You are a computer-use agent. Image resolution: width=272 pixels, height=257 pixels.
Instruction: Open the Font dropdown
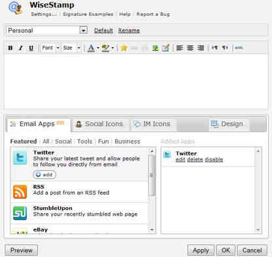50,48
